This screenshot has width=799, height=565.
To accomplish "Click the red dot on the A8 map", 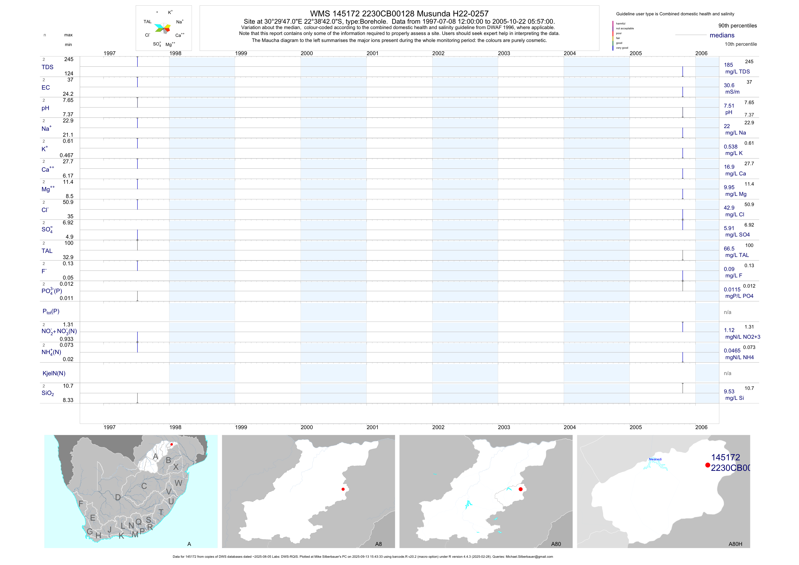I will tap(343, 489).
